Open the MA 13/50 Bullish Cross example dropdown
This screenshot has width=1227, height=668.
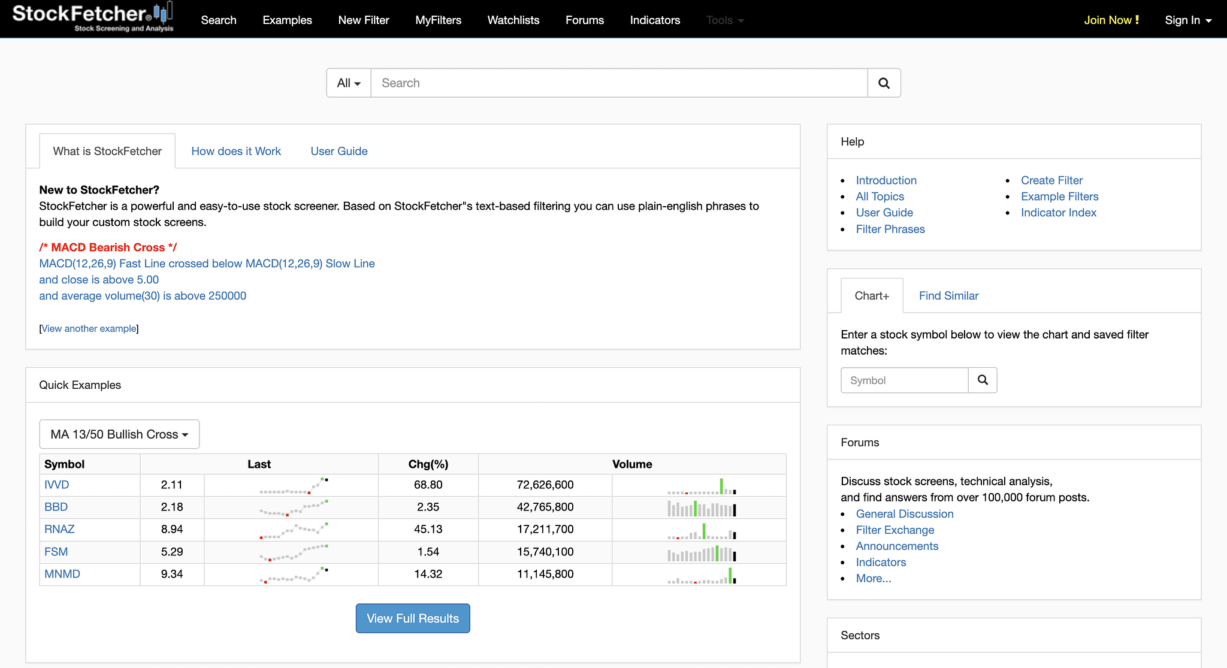click(x=119, y=434)
